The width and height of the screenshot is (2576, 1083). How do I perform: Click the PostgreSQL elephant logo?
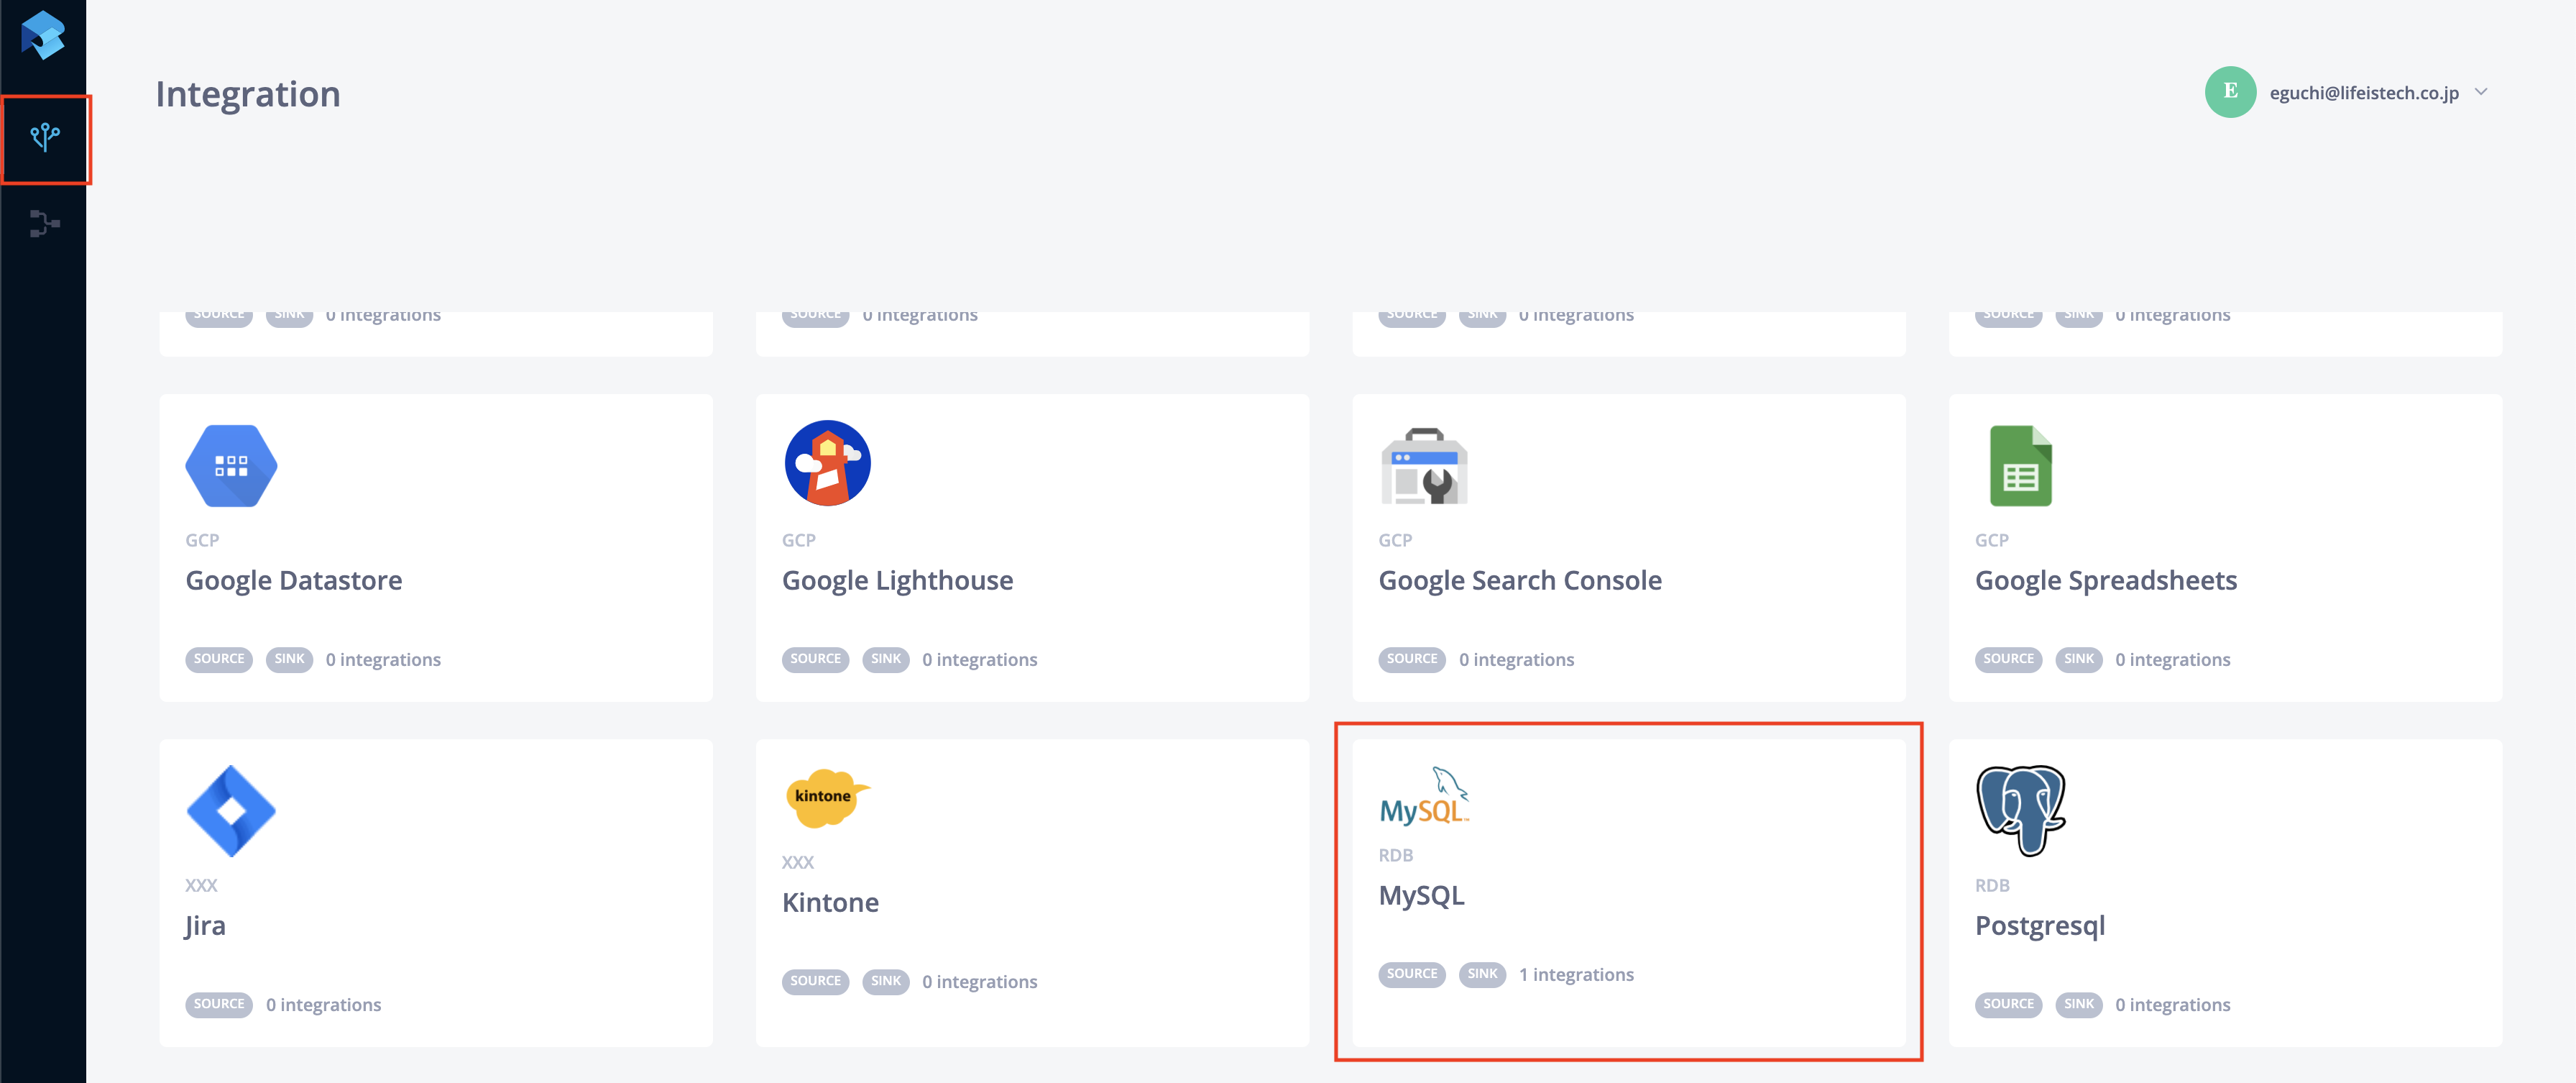coord(2020,810)
